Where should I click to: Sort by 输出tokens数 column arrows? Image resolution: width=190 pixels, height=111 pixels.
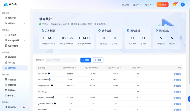coord(121,68)
